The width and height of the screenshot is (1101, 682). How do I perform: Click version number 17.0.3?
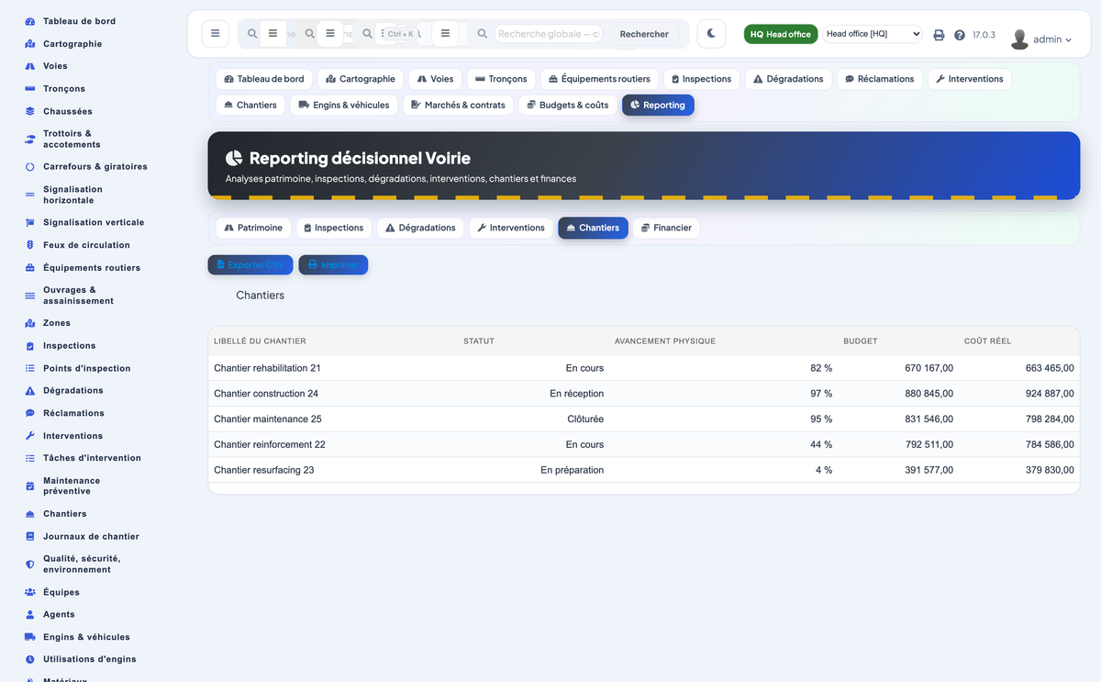[x=984, y=35]
